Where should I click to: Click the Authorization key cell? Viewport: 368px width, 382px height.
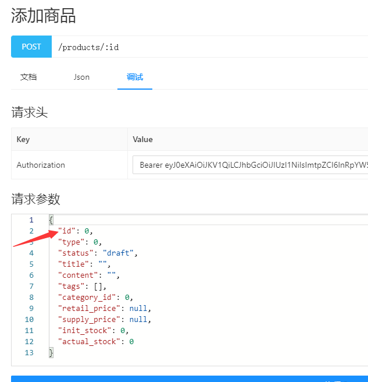click(x=69, y=165)
